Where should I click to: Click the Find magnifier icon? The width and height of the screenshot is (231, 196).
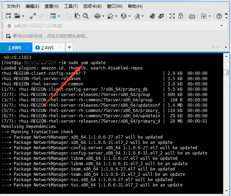tap(86, 16)
